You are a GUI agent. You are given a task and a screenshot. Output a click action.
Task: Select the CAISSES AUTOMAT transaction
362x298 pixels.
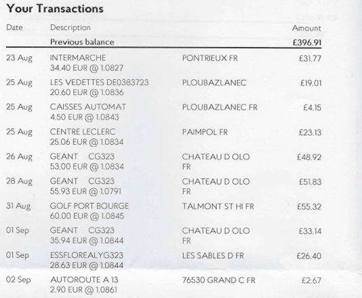point(88,107)
